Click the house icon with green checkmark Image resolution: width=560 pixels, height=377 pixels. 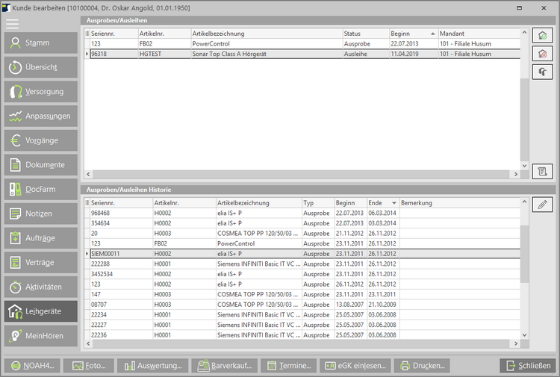[542, 35]
